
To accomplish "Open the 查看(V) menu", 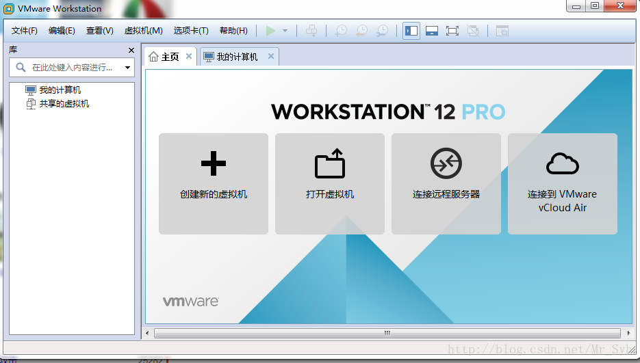I will (99, 31).
